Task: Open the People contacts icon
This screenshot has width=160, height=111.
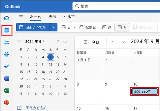Action: coord(7,42)
